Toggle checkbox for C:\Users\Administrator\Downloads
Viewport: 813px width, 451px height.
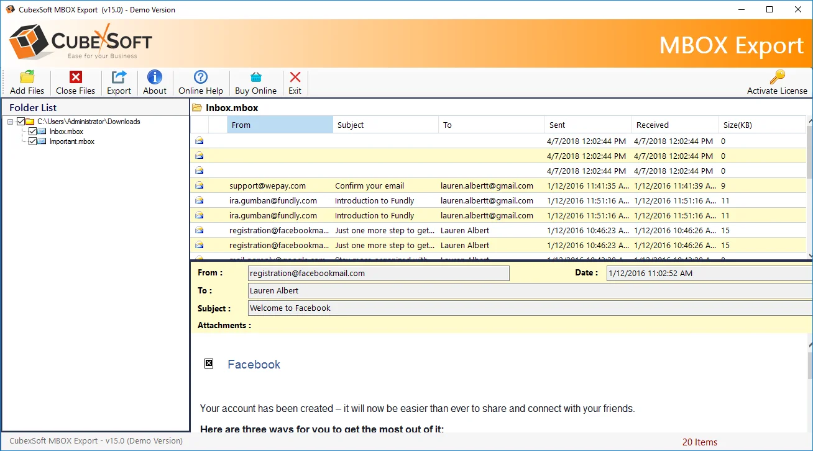(21, 122)
